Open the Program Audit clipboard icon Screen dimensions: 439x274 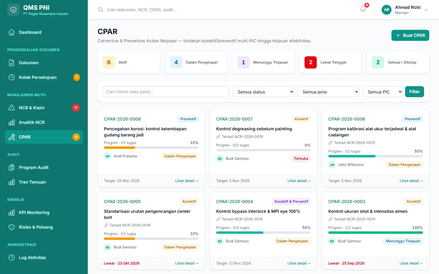tap(12, 167)
